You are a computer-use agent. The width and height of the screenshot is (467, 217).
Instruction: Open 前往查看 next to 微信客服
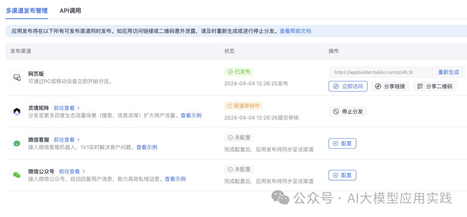click(x=67, y=140)
